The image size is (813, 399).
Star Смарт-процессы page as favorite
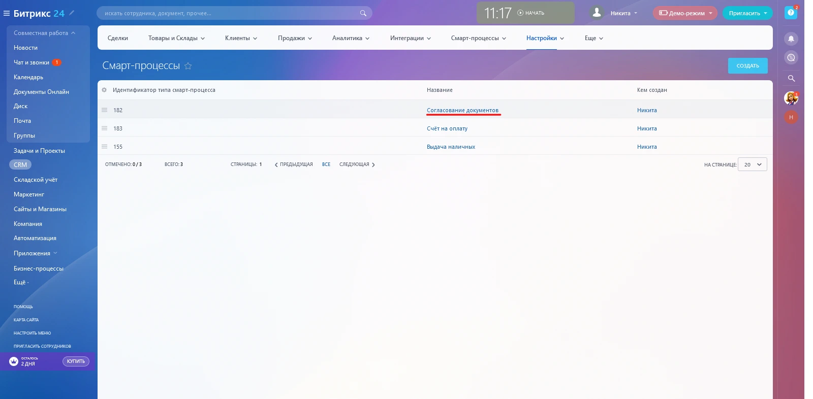(188, 66)
